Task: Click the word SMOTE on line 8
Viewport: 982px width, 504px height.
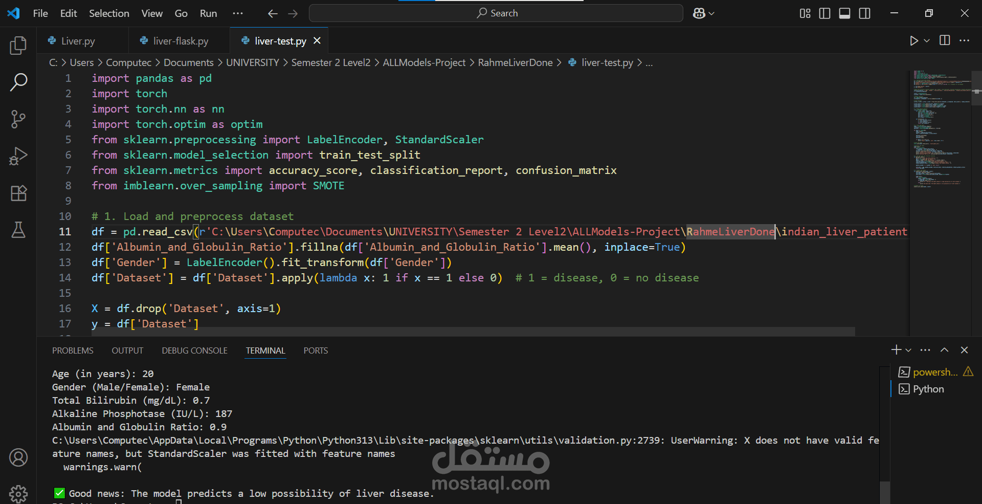Action: tap(328, 186)
